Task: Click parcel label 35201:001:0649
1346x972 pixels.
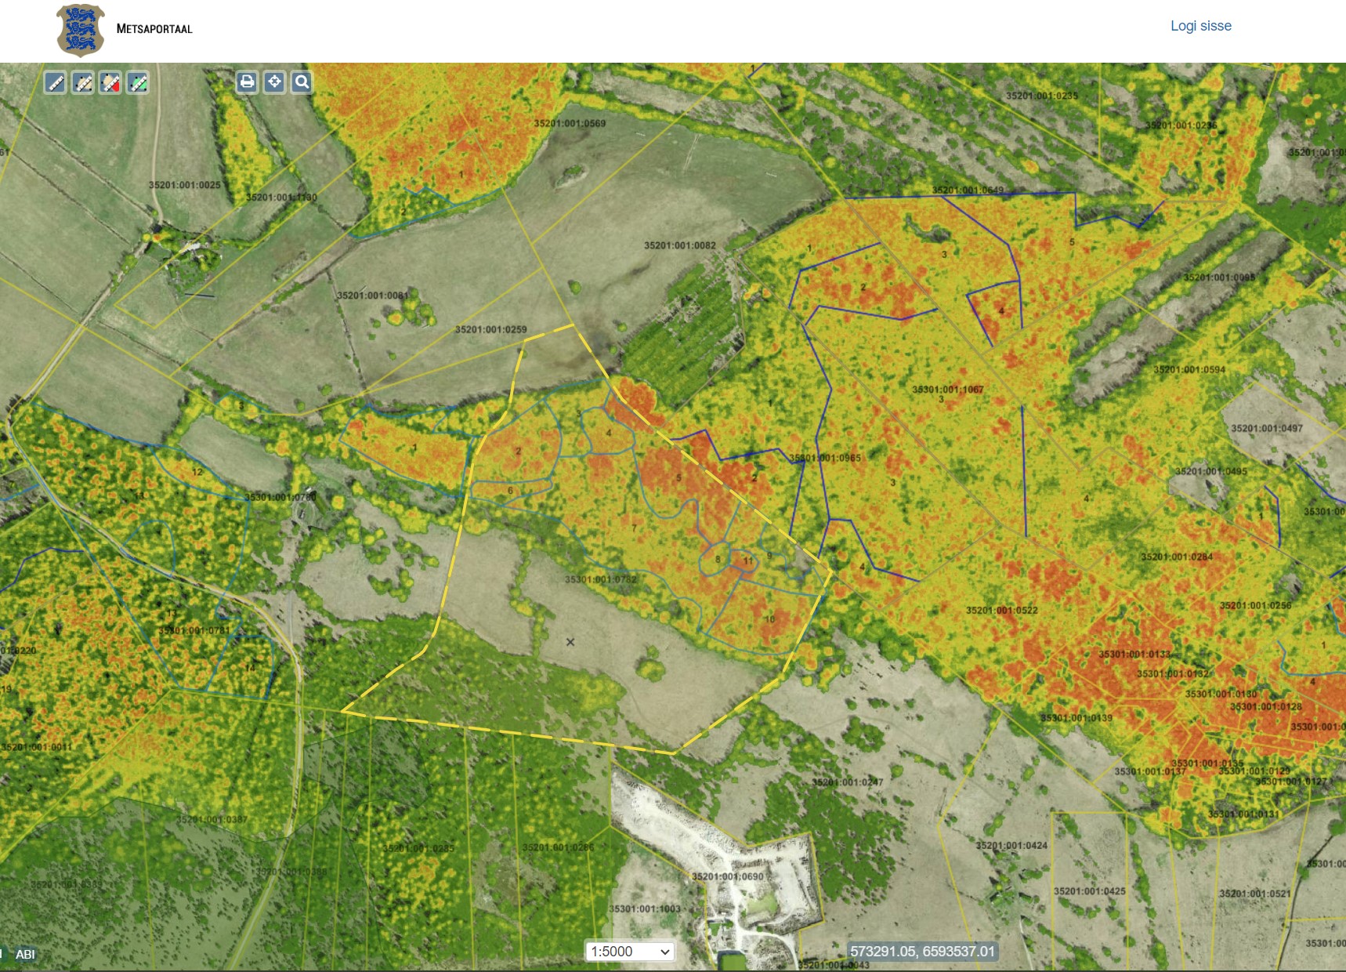Action: 968,190
